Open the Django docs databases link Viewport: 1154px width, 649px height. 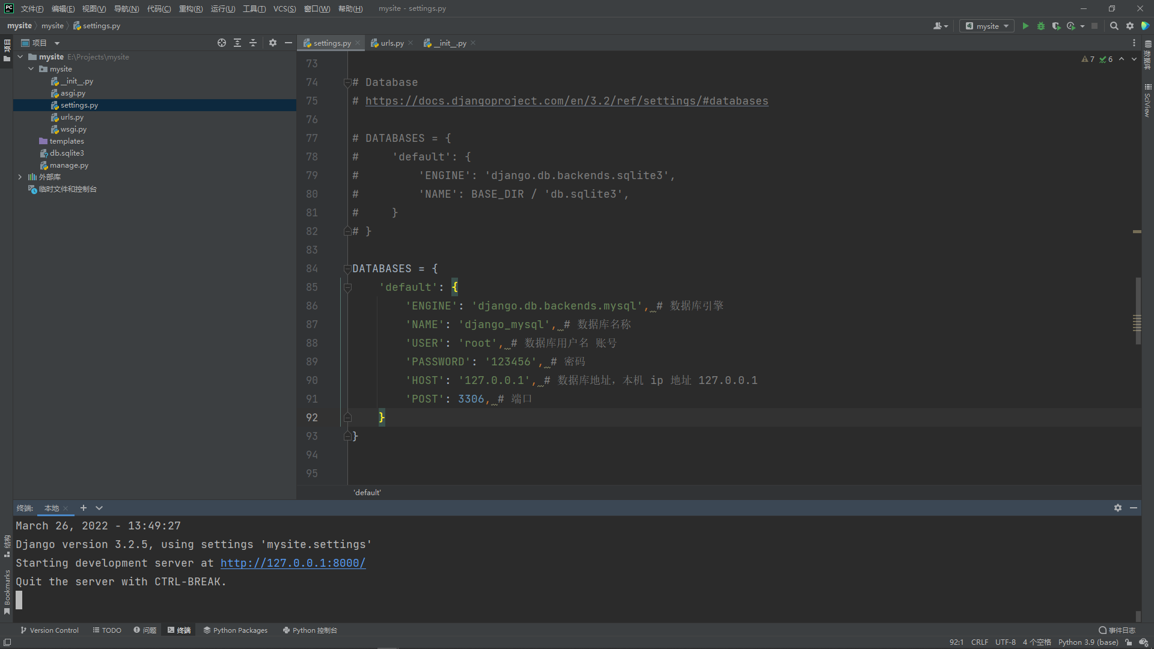coord(566,101)
